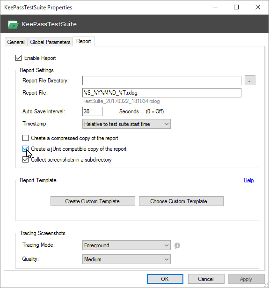269x288 pixels.
Task: Confirm with the OK button
Action: [165, 279]
